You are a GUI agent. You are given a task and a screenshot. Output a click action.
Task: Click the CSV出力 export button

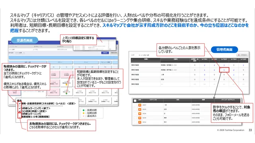pyautogui.click(x=242, y=55)
